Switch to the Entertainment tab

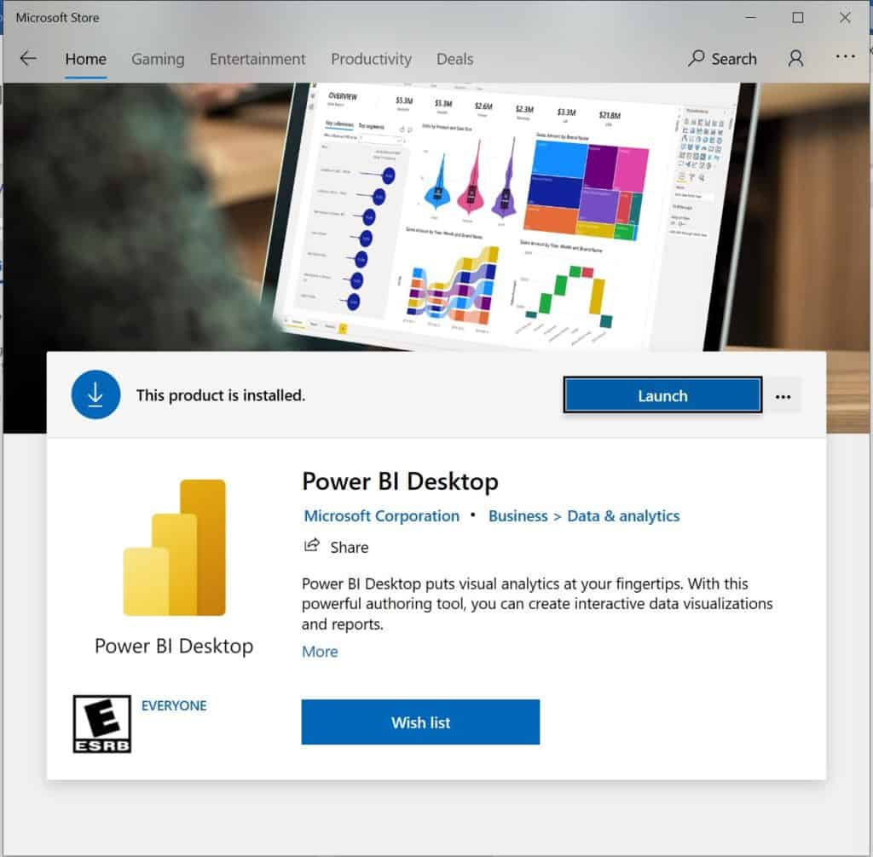click(x=257, y=59)
